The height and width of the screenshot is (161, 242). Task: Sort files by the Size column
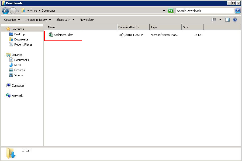(192, 27)
